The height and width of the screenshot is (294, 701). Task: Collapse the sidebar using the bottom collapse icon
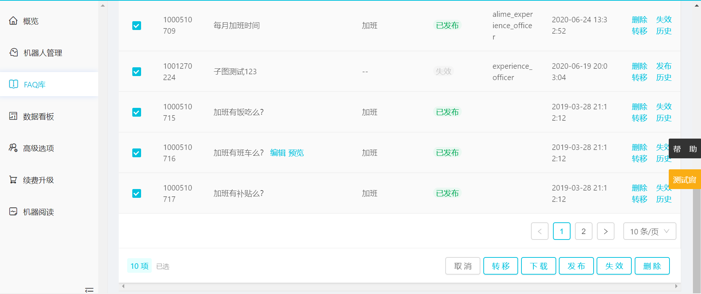(89, 290)
